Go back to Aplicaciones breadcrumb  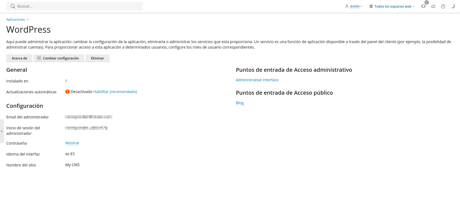[16, 20]
